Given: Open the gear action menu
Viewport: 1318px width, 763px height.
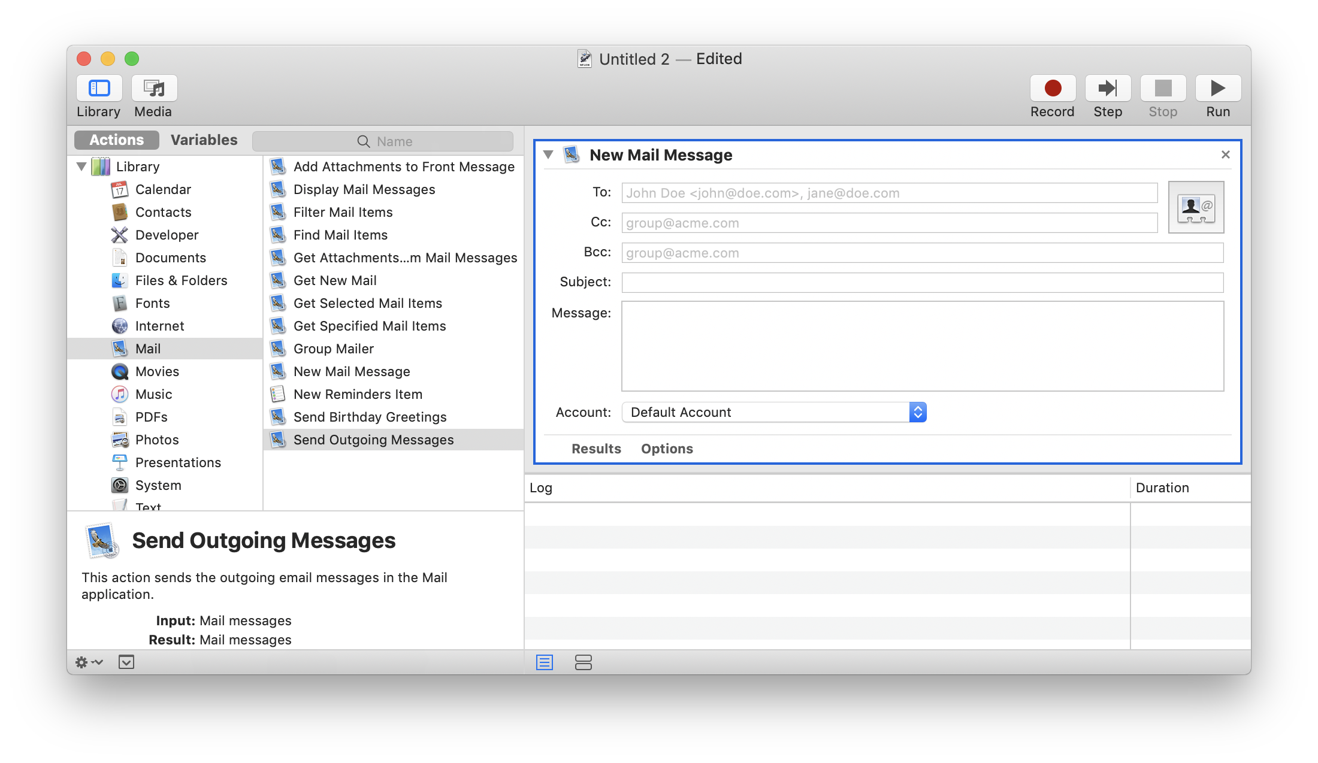Looking at the screenshot, I should (89, 662).
